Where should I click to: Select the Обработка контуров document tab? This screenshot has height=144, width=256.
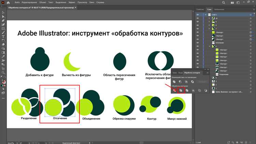coord(41,8)
